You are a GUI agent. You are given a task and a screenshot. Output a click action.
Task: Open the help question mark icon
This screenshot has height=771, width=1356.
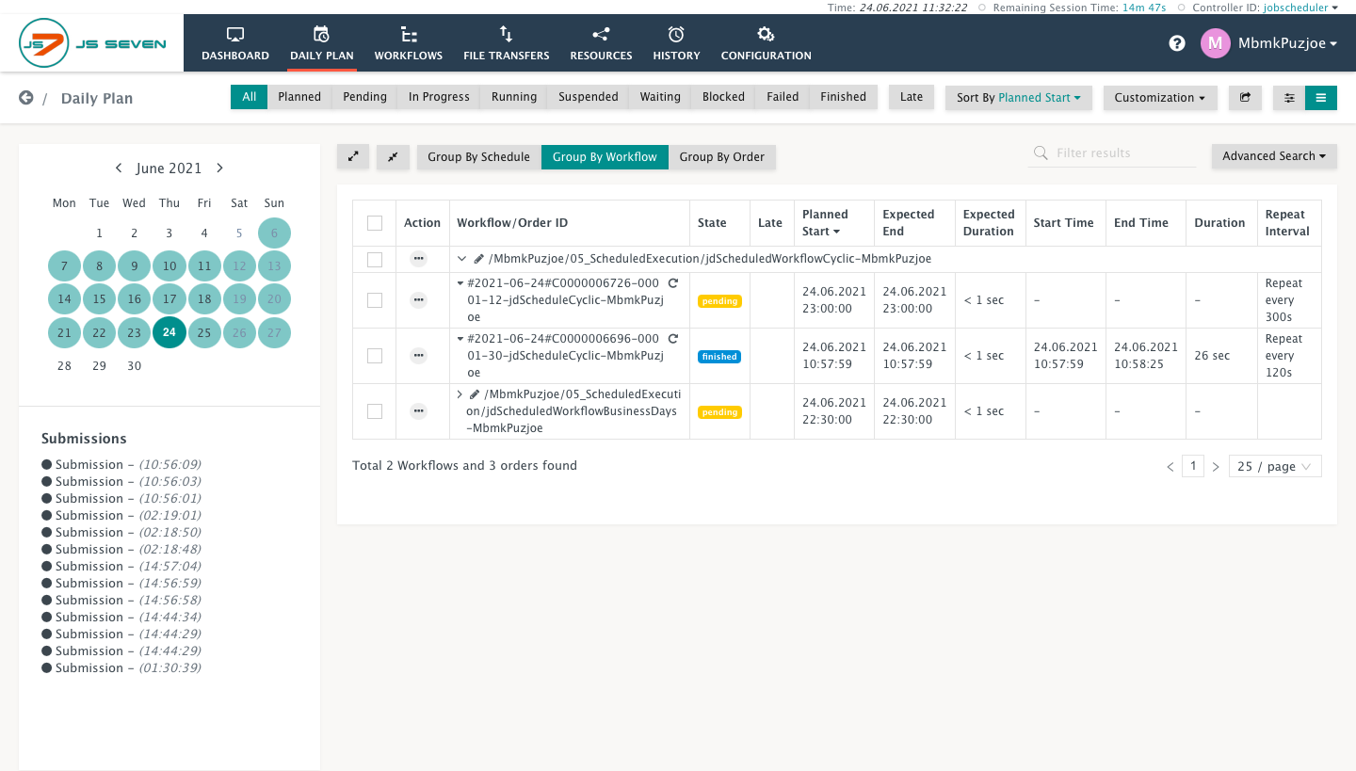click(x=1176, y=43)
